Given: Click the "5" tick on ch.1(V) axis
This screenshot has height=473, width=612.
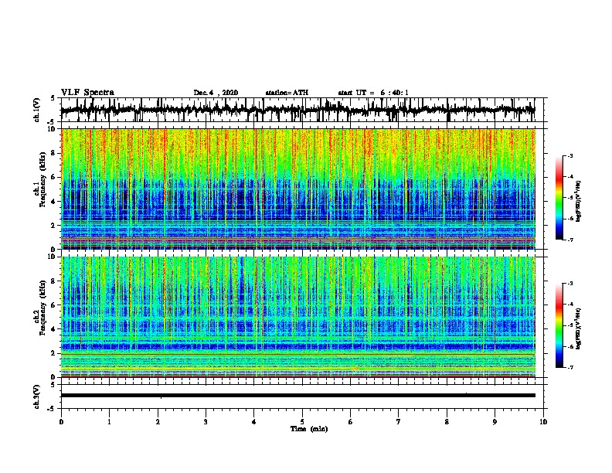Looking at the screenshot, I should pos(53,98).
